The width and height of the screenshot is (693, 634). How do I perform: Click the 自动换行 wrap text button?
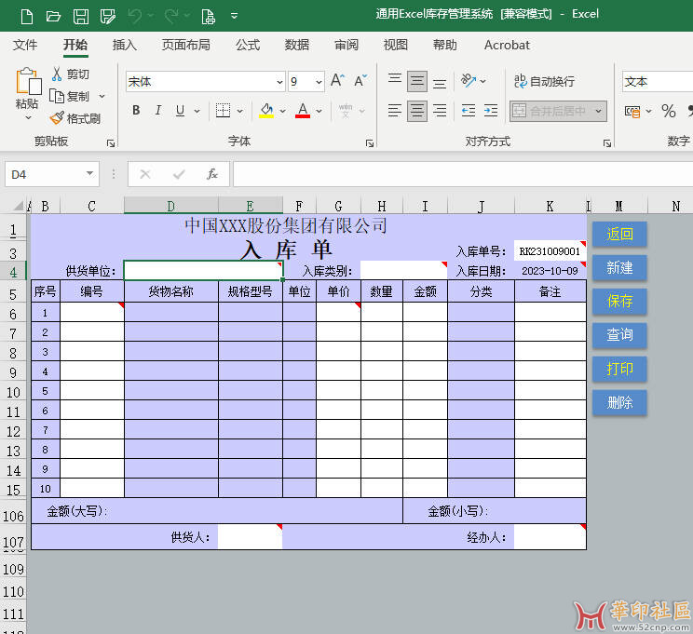click(544, 81)
